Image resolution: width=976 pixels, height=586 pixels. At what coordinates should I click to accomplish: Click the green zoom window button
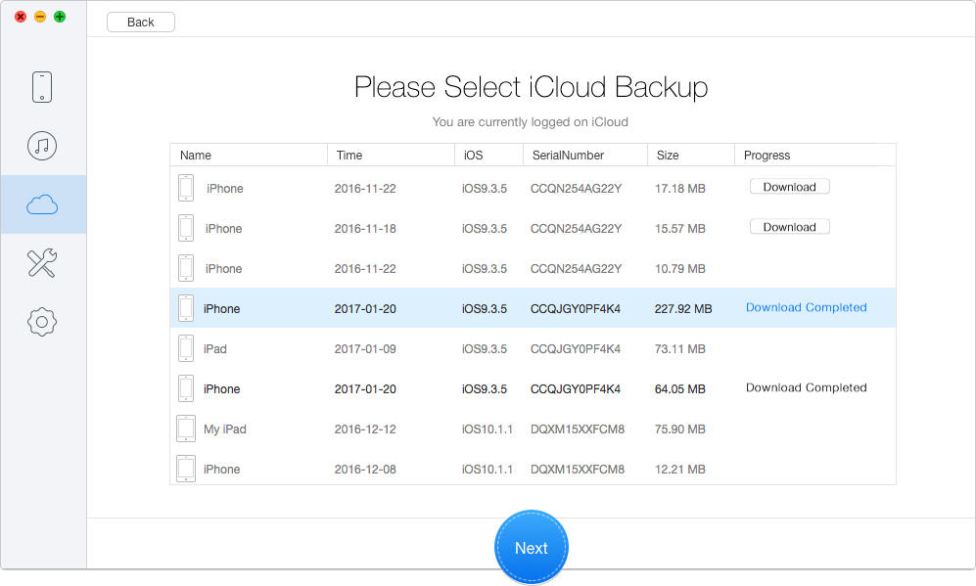pos(60,17)
